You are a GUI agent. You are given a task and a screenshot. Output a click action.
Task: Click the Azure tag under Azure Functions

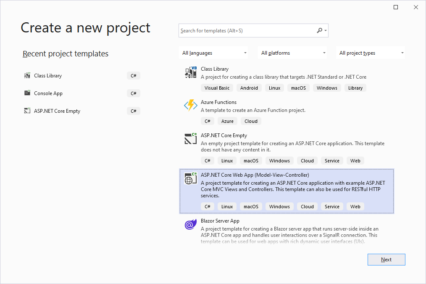pos(227,121)
